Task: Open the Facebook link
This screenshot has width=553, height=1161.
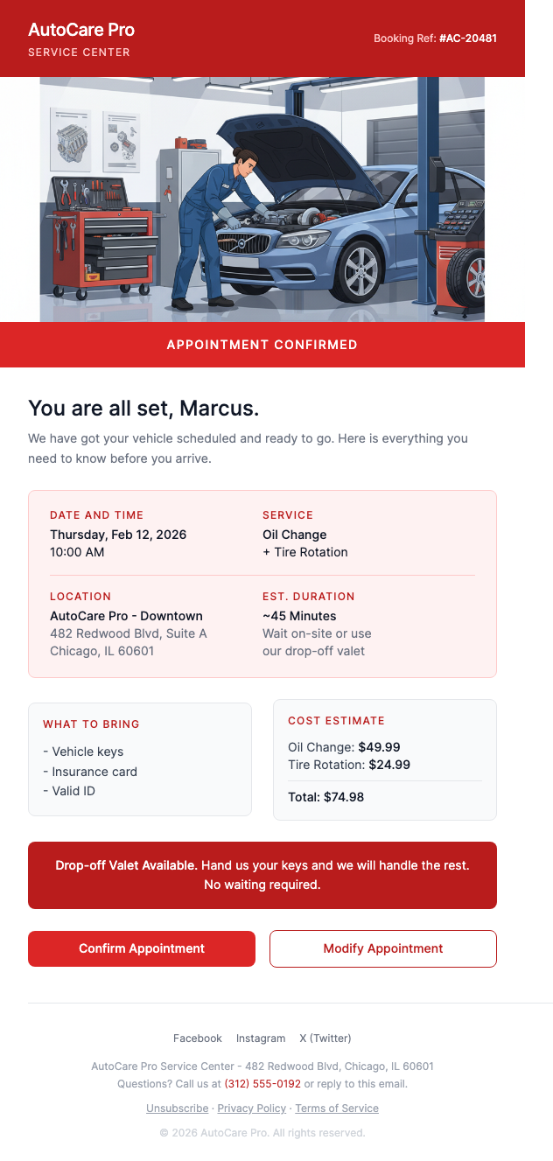Action: (x=197, y=1039)
